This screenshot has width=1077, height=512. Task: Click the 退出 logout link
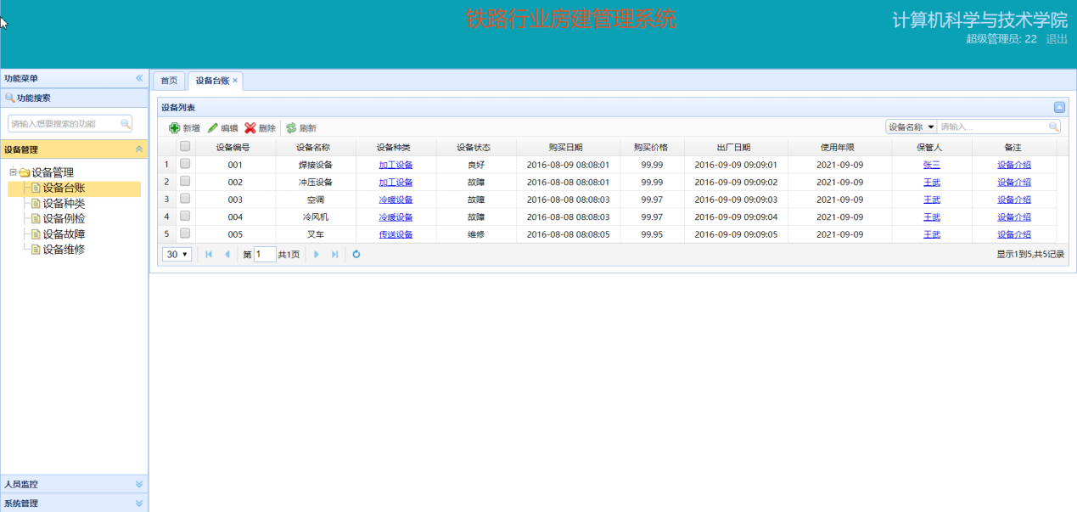1057,39
